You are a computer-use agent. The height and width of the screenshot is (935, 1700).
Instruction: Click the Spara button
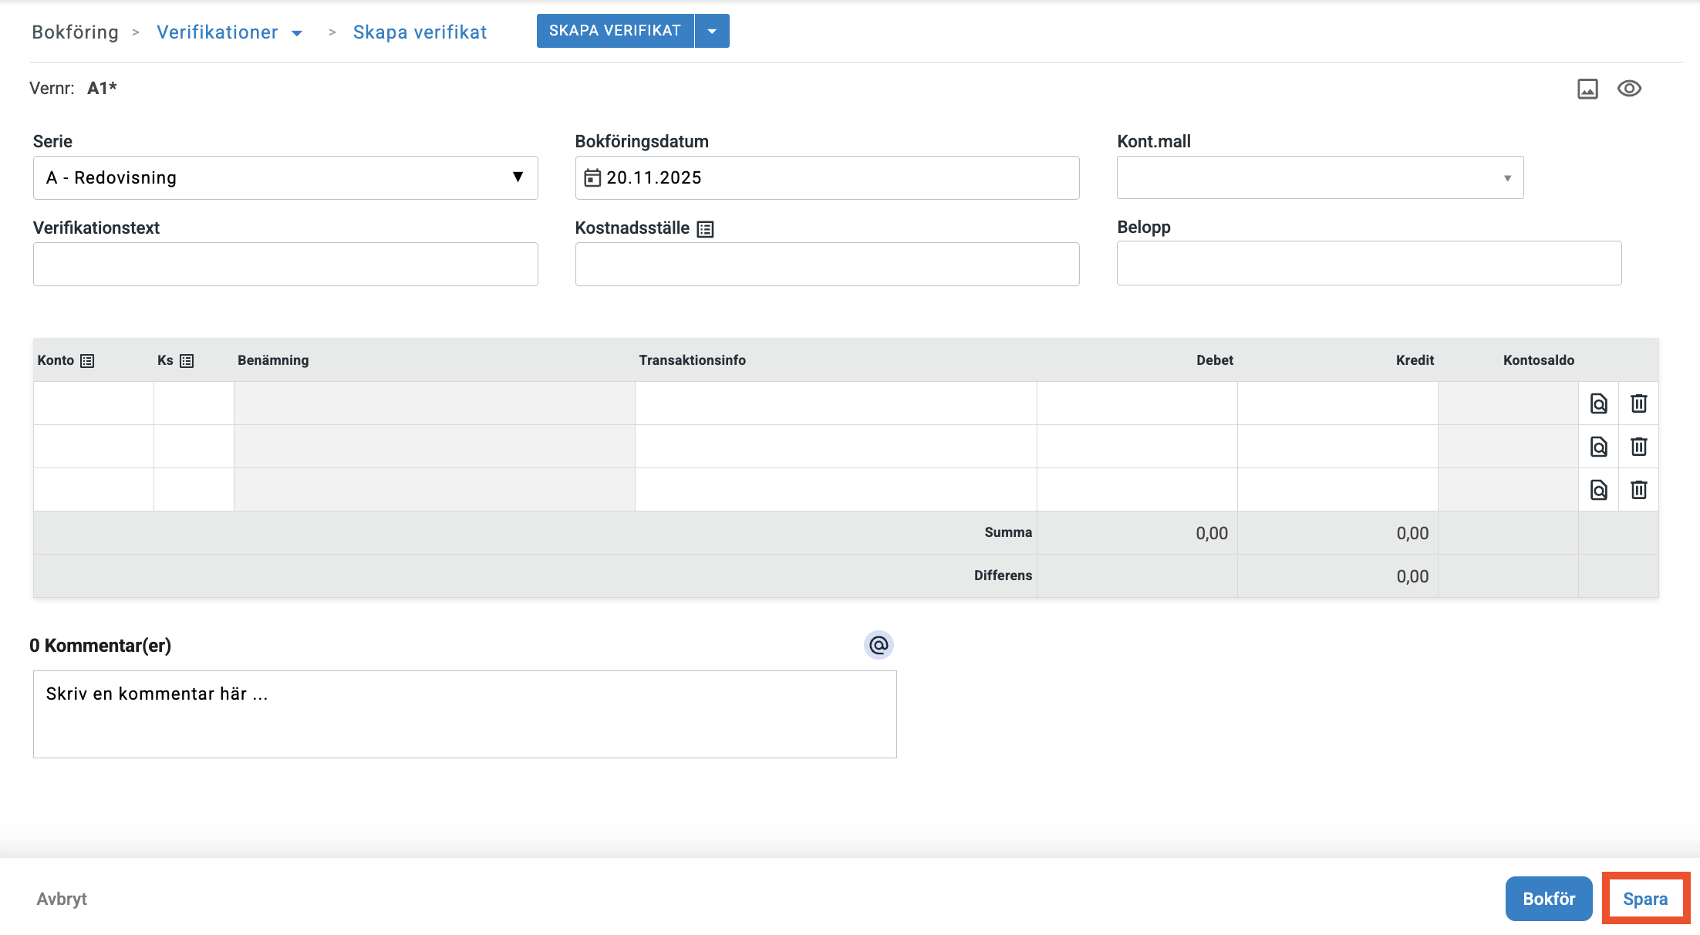point(1645,899)
